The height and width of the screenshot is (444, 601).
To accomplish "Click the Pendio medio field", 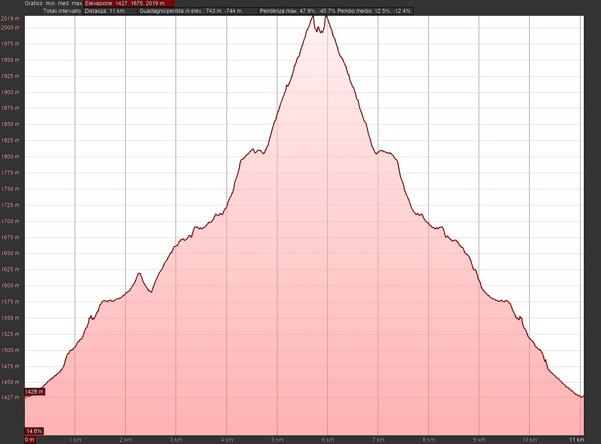I will pyautogui.click(x=374, y=11).
